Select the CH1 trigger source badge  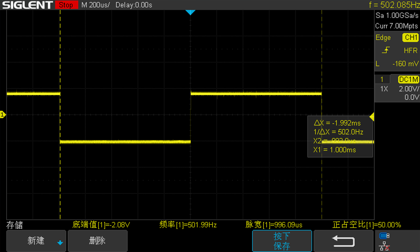pyautogui.click(x=411, y=37)
